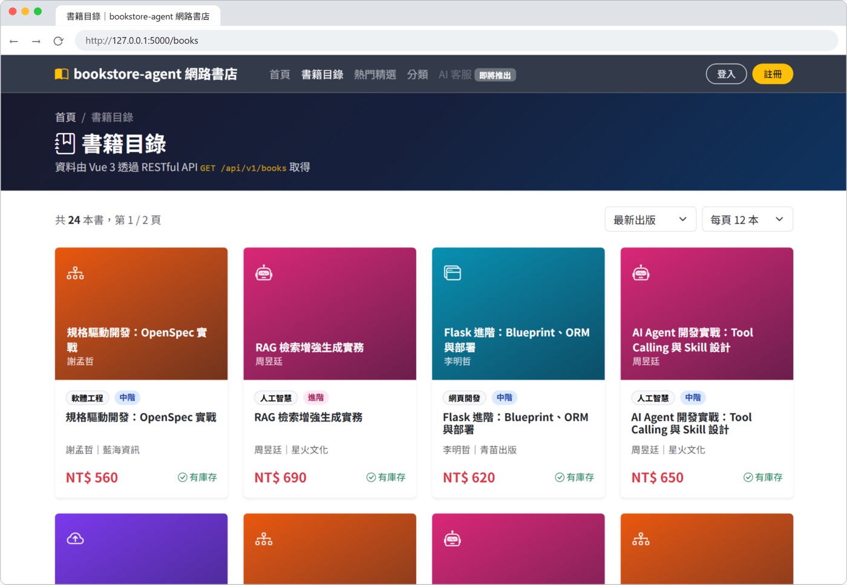
Task: Click the 網頁開發 category tag
Action: [x=465, y=398]
